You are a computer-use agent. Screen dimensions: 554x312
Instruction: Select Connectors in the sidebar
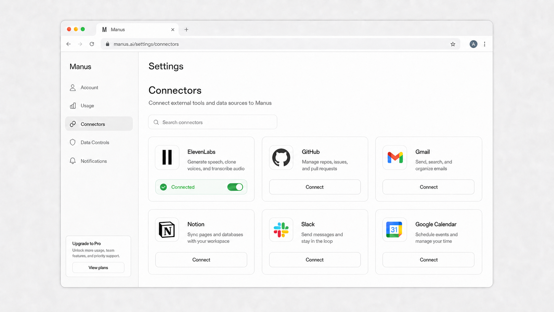point(99,124)
